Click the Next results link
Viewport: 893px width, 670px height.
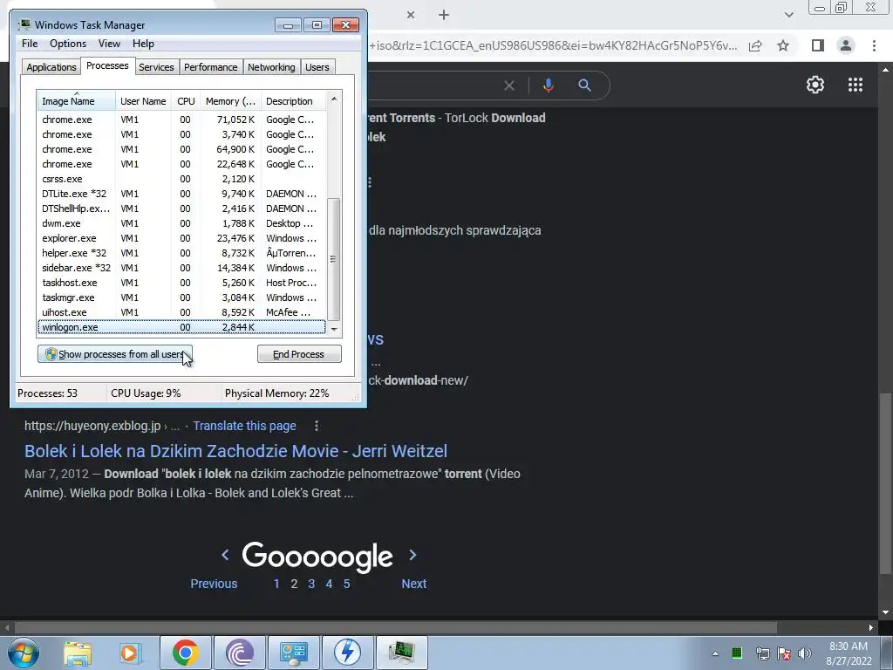click(x=414, y=584)
